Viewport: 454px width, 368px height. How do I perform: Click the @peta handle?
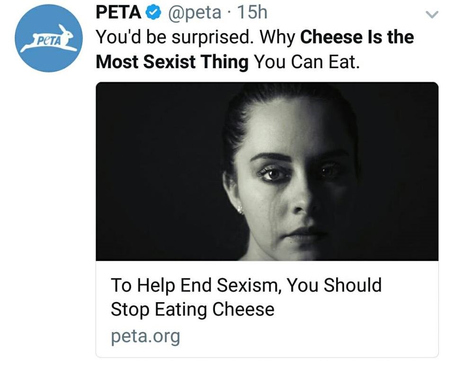[193, 13]
